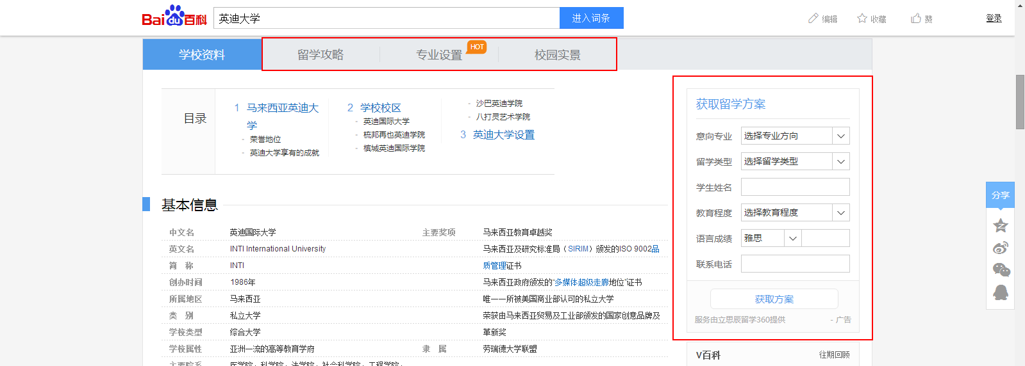Viewport: 1025px width, 366px height.
Task: Share to Weibo icon
Action: [1000, 248]
